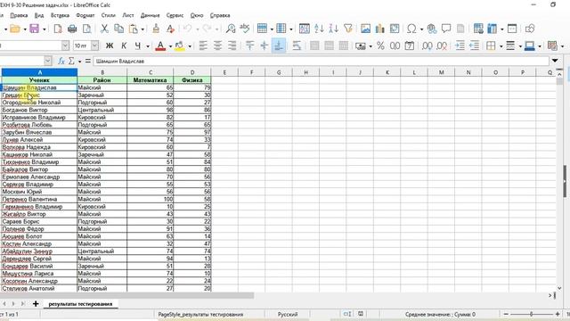Format as Percent icon

coord(380,45)
